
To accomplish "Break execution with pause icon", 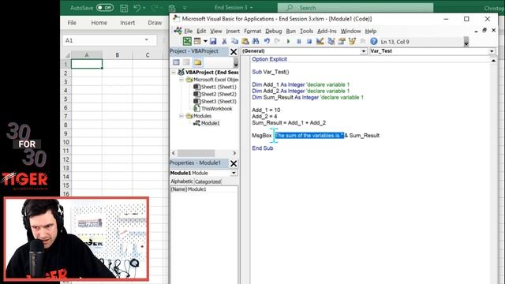I will pyautogui.click(x=298, y=41).
